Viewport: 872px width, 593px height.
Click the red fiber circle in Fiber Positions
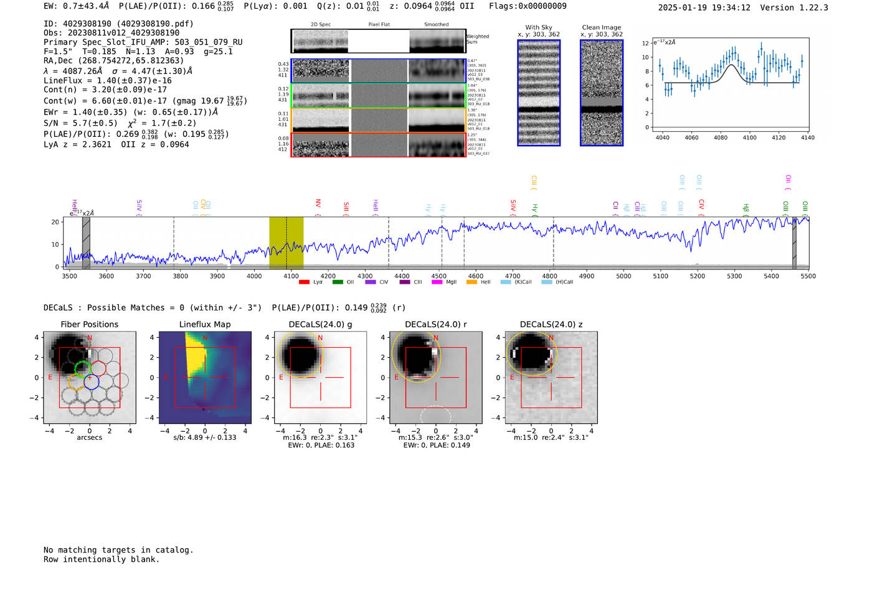[98, 368]
